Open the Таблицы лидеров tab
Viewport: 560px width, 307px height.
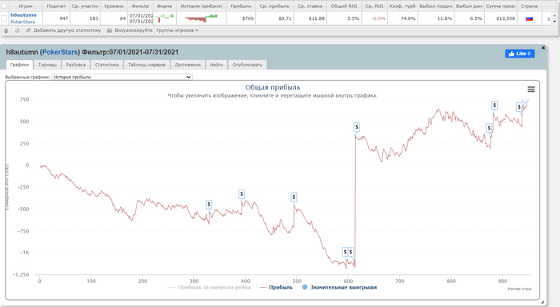[x=146, y=65]
